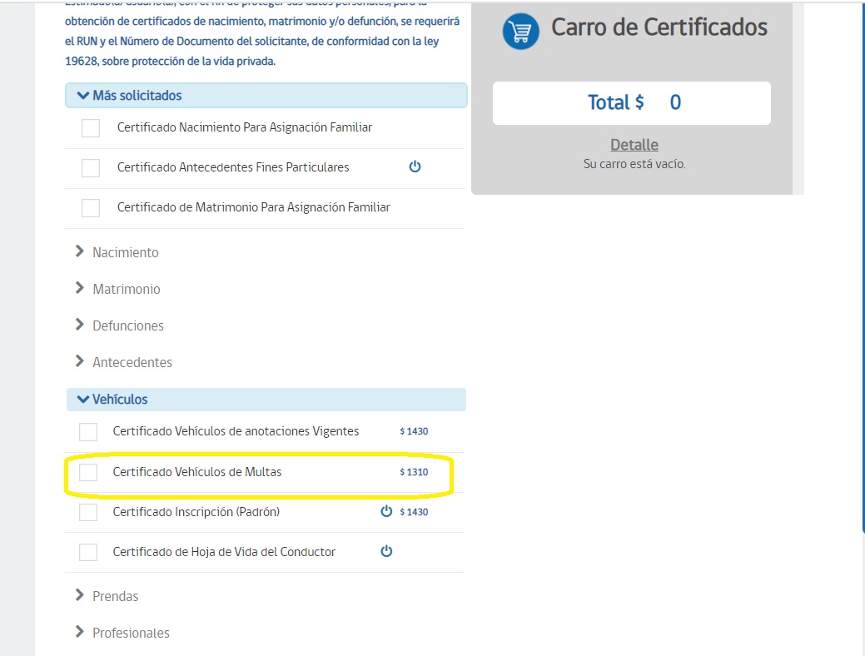Collapse the Vehículos section header
The width and height of the screenshot is (865, 656).
coord(120,400)
